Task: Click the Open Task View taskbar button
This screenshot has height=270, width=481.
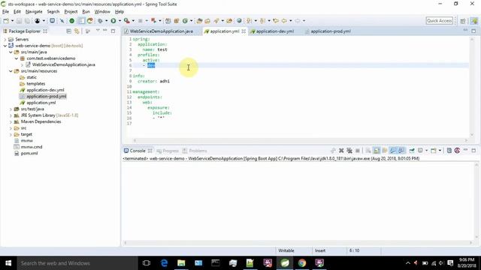Action: coord(147,263)
